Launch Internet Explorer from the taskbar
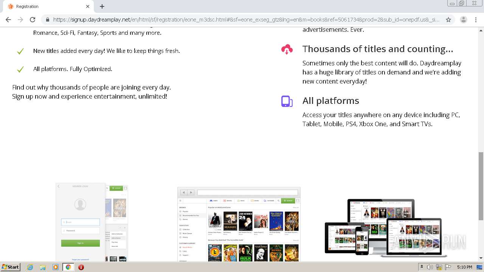Screen dimensions: 484x272 (x=30, y=267)
